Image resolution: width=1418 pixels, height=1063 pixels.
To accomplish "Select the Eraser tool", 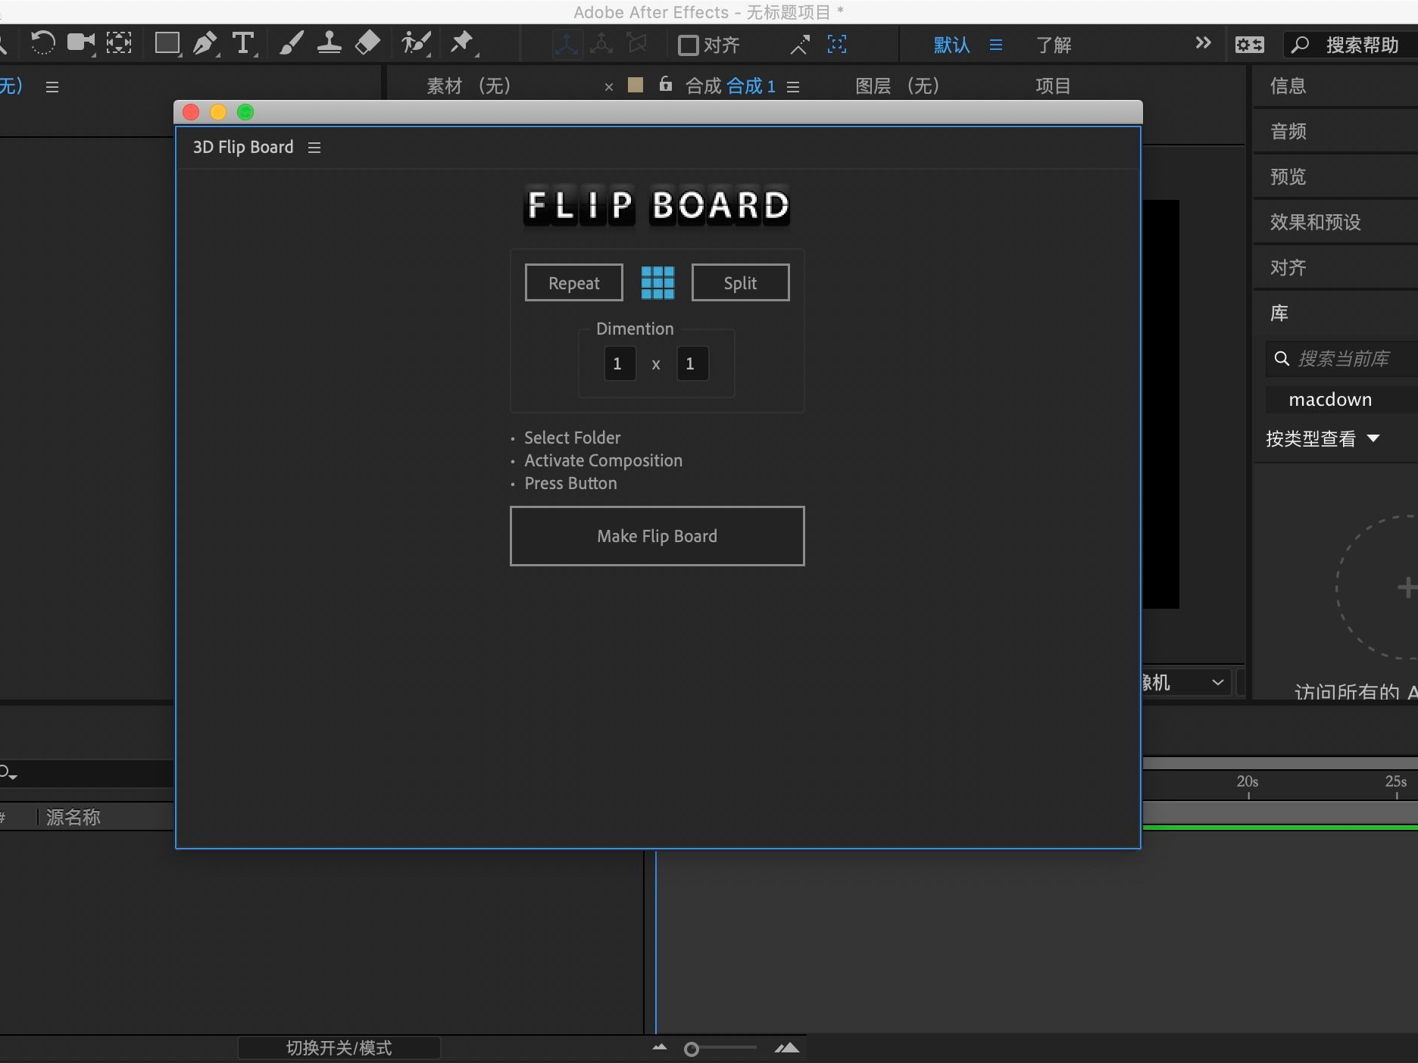I will (x=367, y=43).
